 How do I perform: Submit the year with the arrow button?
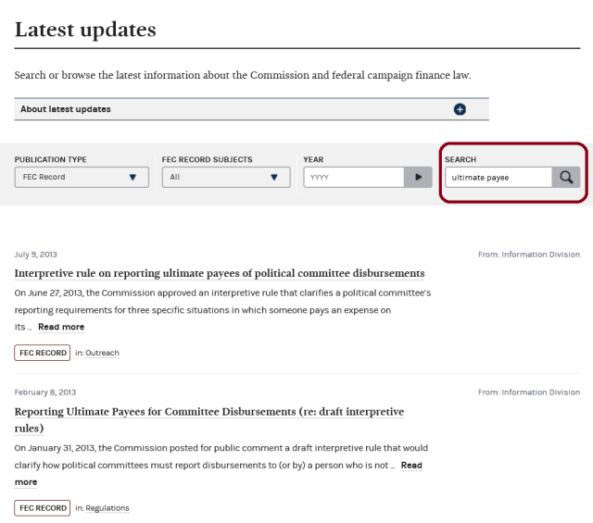(418, 177)
